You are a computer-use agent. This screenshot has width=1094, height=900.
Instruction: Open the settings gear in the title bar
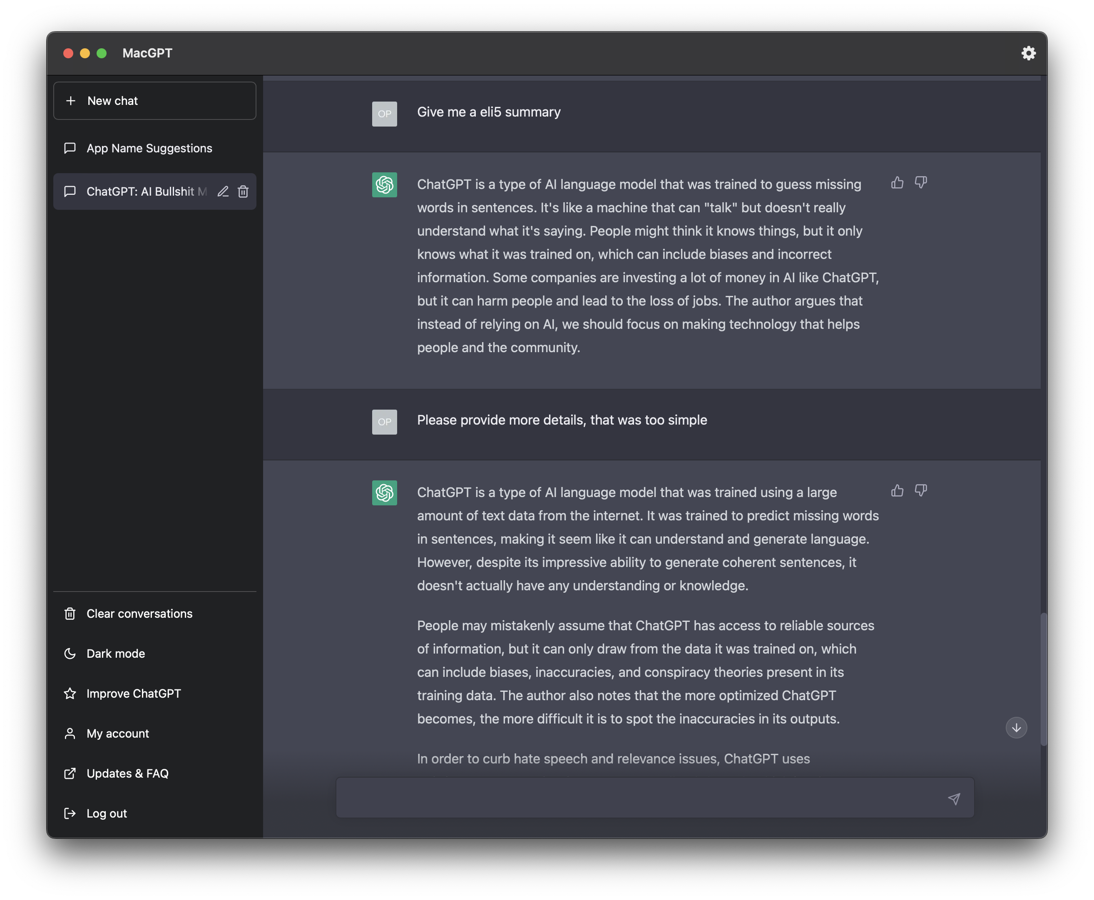tap(1028, 53)
